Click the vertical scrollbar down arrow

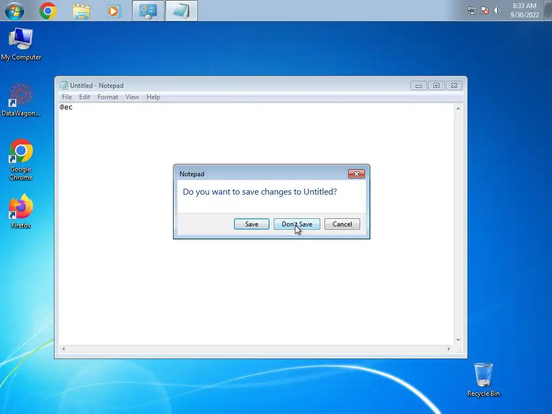tap(458, 340)
